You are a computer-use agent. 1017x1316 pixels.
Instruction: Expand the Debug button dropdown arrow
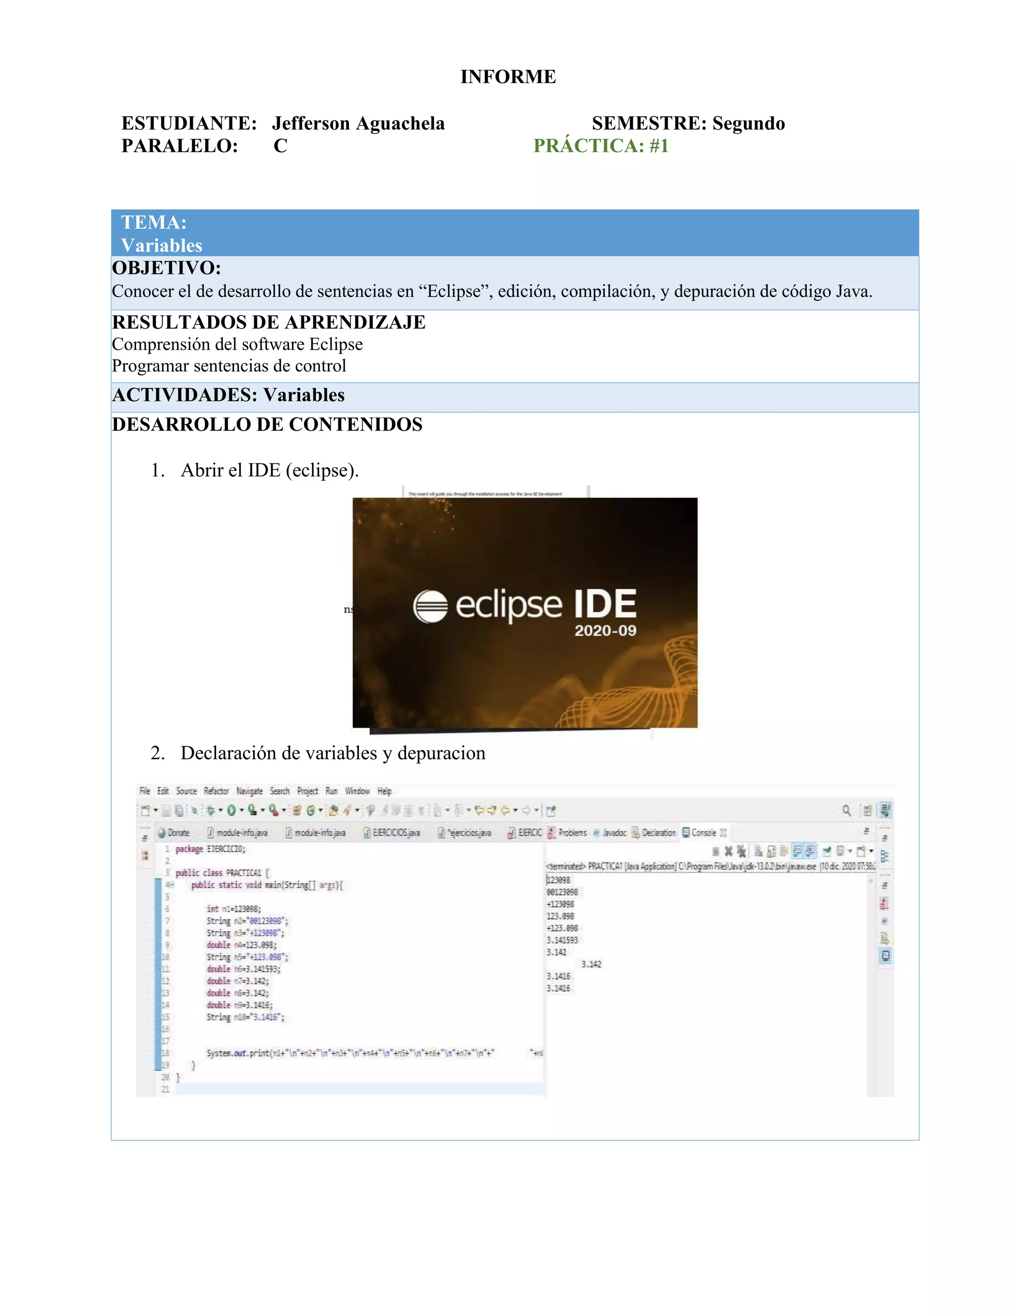tap(220, 811)
